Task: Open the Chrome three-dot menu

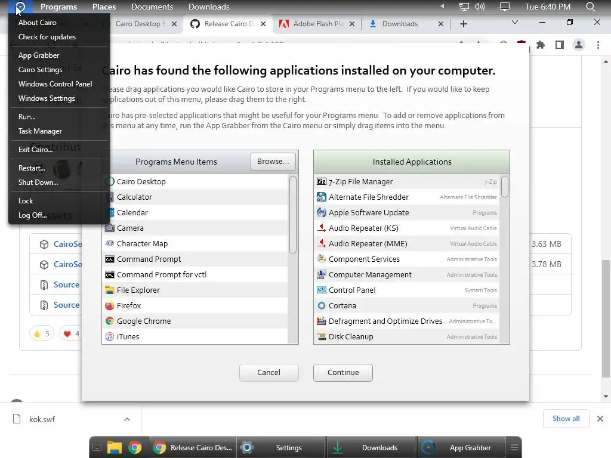Action: click(x=598, y=45)
